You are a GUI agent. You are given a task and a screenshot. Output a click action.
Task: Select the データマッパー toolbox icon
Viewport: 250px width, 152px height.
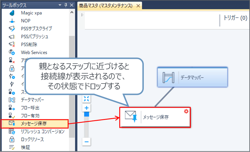12,100
